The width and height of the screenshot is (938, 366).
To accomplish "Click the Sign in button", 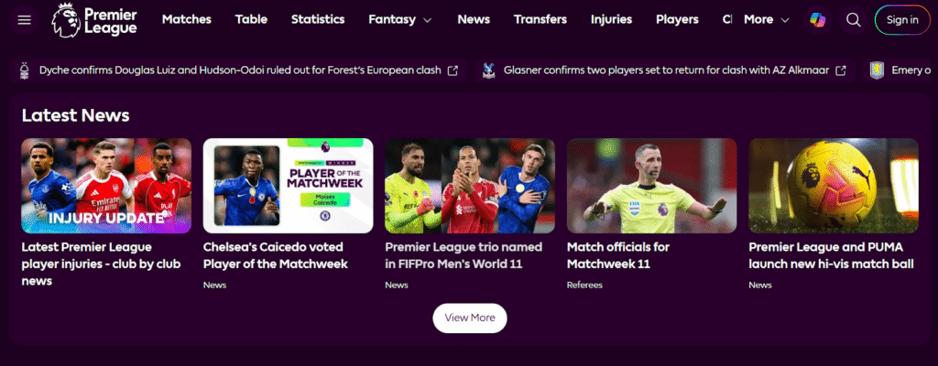I will click(x=902, y=20).
